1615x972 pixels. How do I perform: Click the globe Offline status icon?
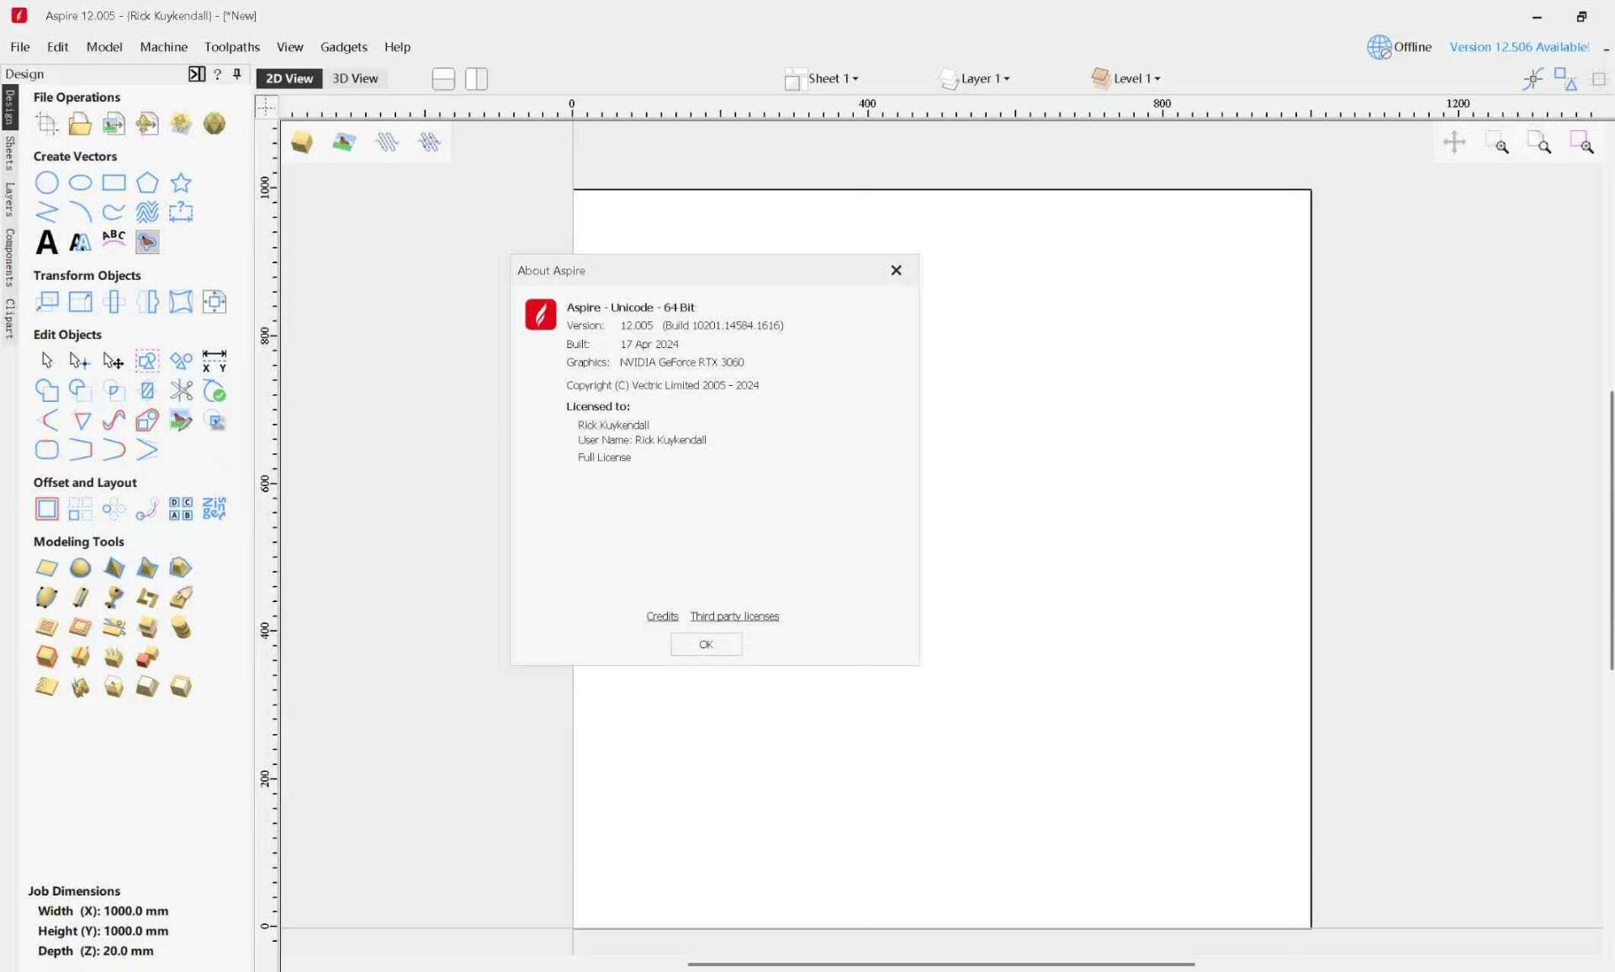coord(1379,47)
